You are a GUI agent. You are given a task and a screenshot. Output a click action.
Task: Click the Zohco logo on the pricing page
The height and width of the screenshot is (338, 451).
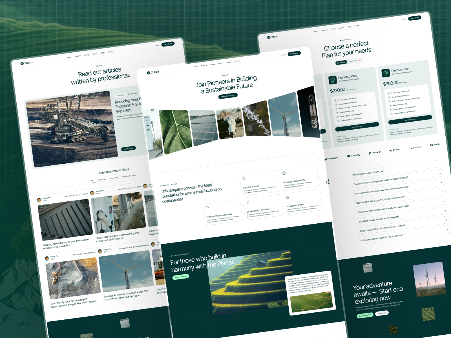pos(273,37)
